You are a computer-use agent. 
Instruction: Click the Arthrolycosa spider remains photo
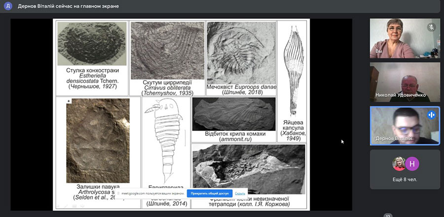click(x=98, y=140)
